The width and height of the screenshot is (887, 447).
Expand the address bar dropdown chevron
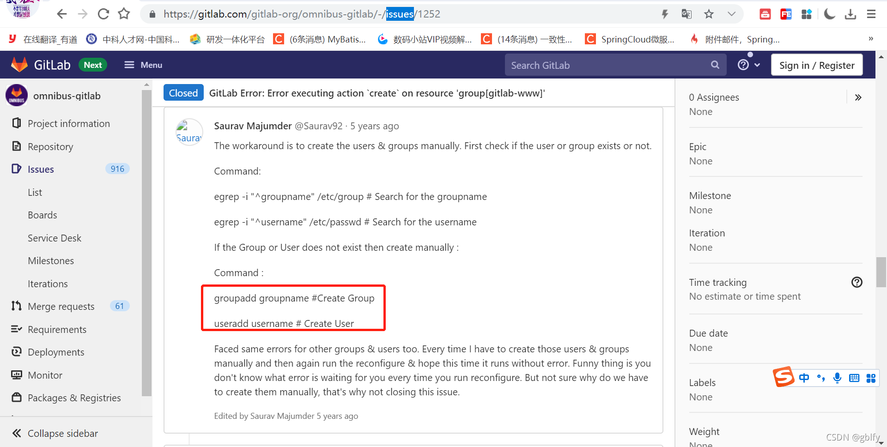[731, 14]
